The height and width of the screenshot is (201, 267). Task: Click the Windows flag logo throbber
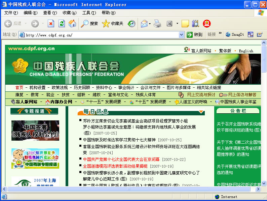[x=261, y=13]
